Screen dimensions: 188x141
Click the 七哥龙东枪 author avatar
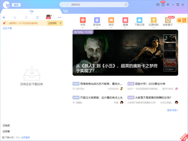[x=121, y=89]
